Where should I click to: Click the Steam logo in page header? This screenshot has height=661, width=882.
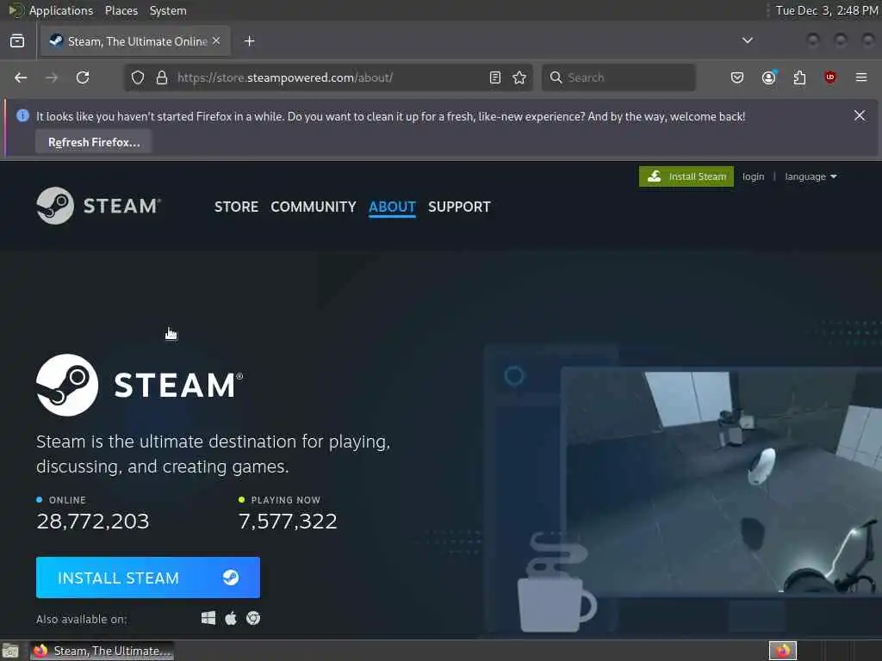point(99,206)
